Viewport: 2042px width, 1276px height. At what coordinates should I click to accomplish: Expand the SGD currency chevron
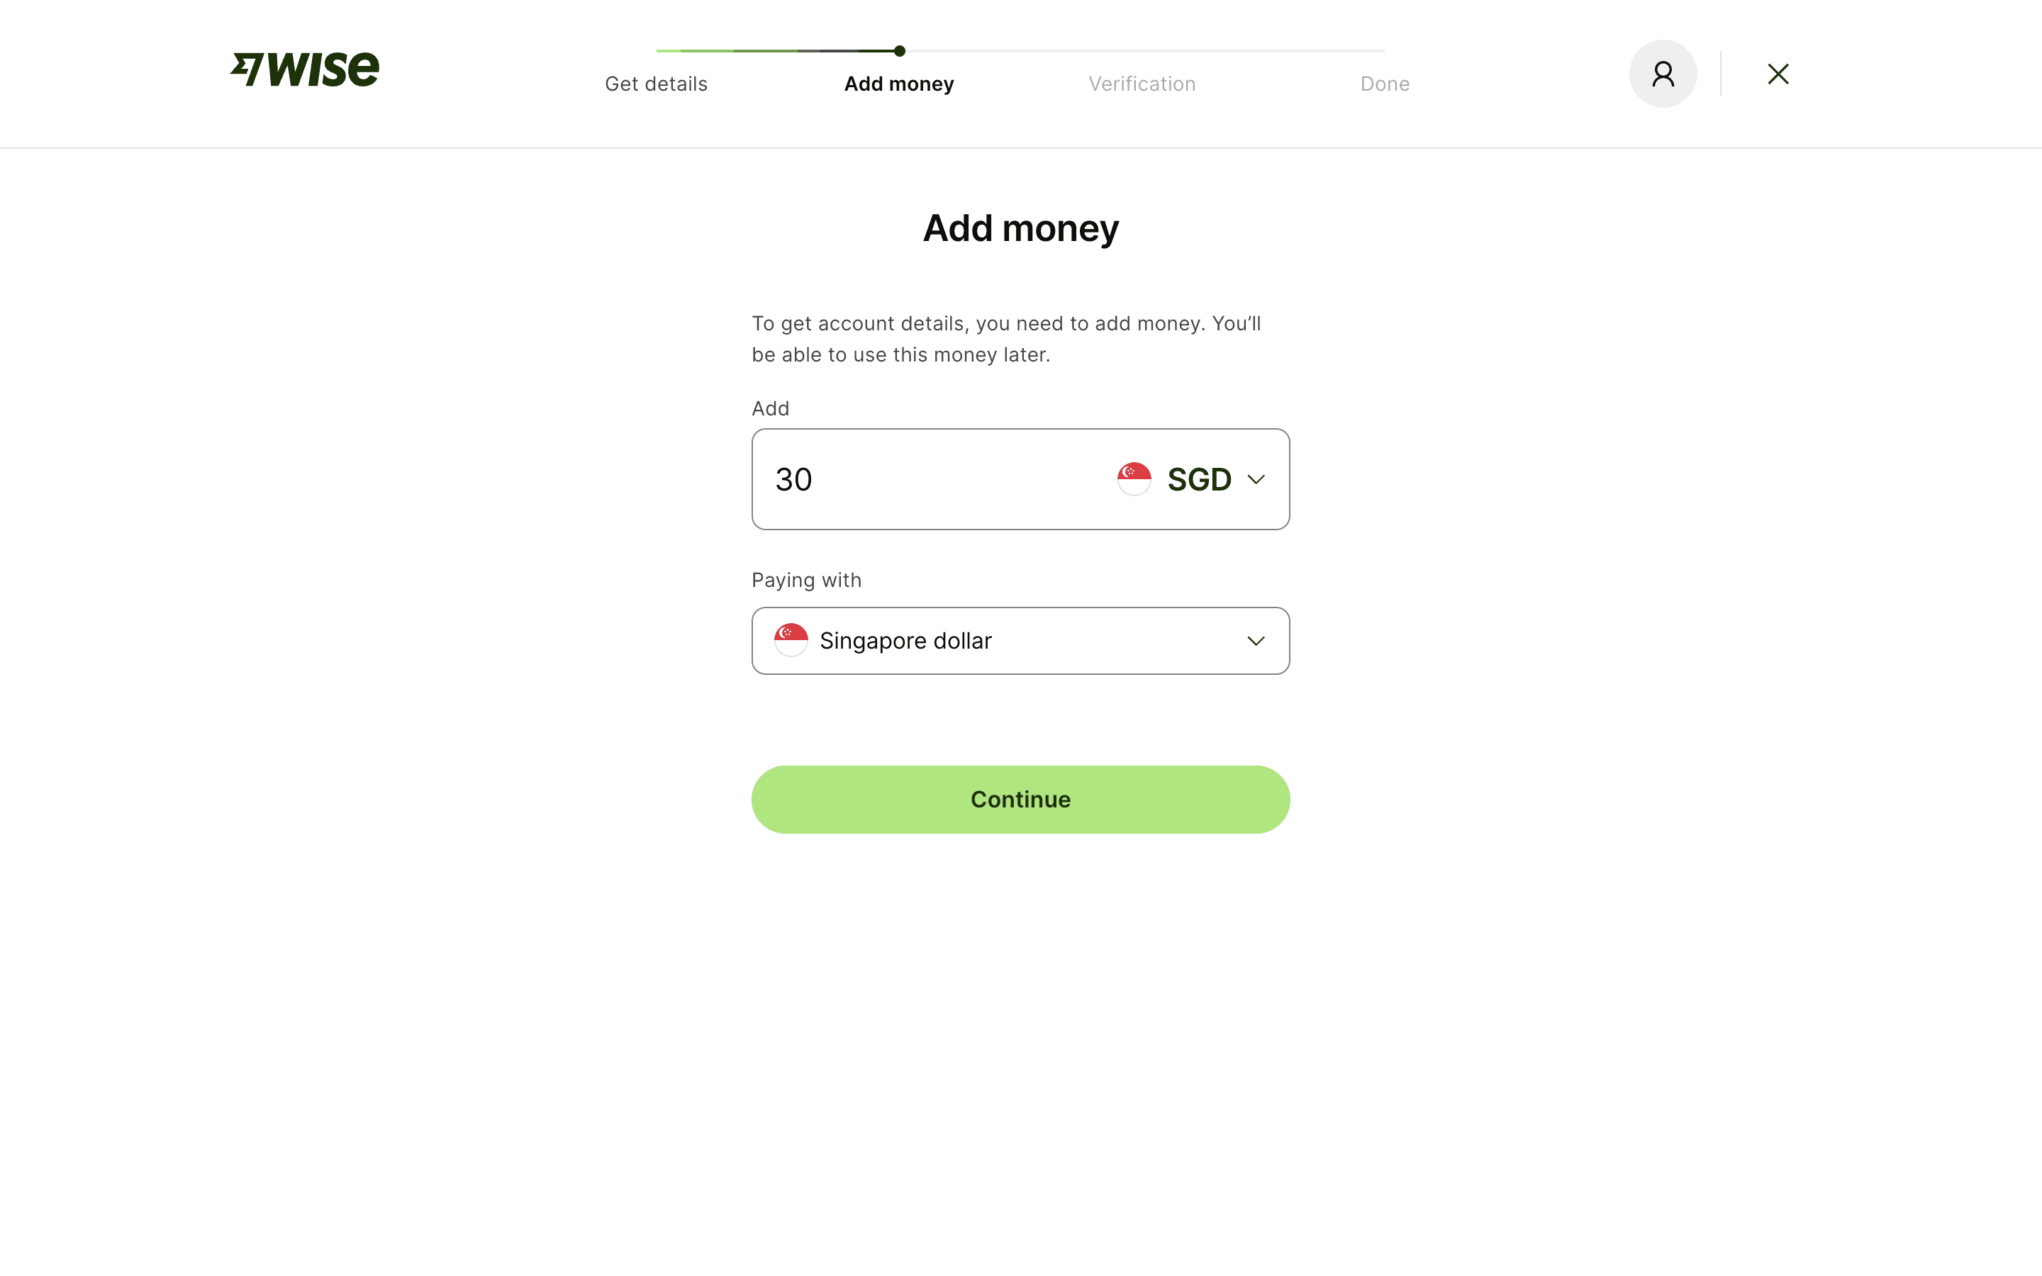1256,479
